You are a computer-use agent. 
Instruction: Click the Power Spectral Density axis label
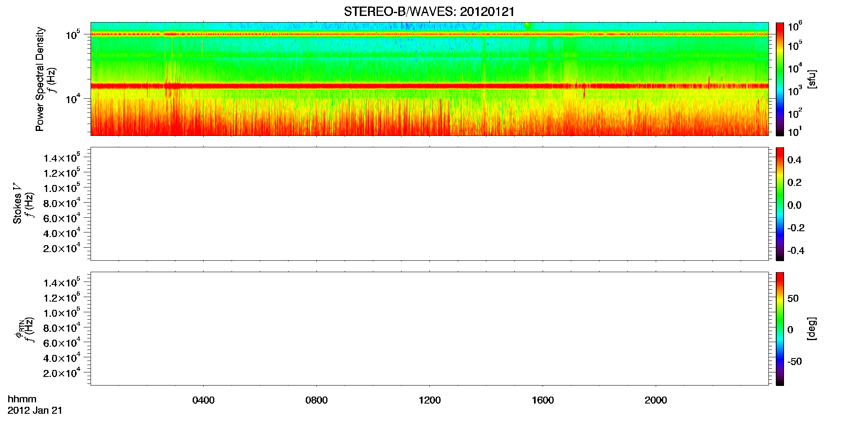(40, 79)
